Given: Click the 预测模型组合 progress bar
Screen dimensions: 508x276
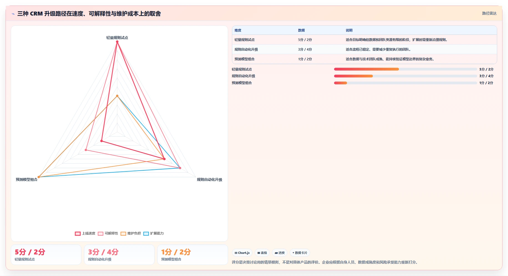Looking at the screenshot, I should [405, 83].
